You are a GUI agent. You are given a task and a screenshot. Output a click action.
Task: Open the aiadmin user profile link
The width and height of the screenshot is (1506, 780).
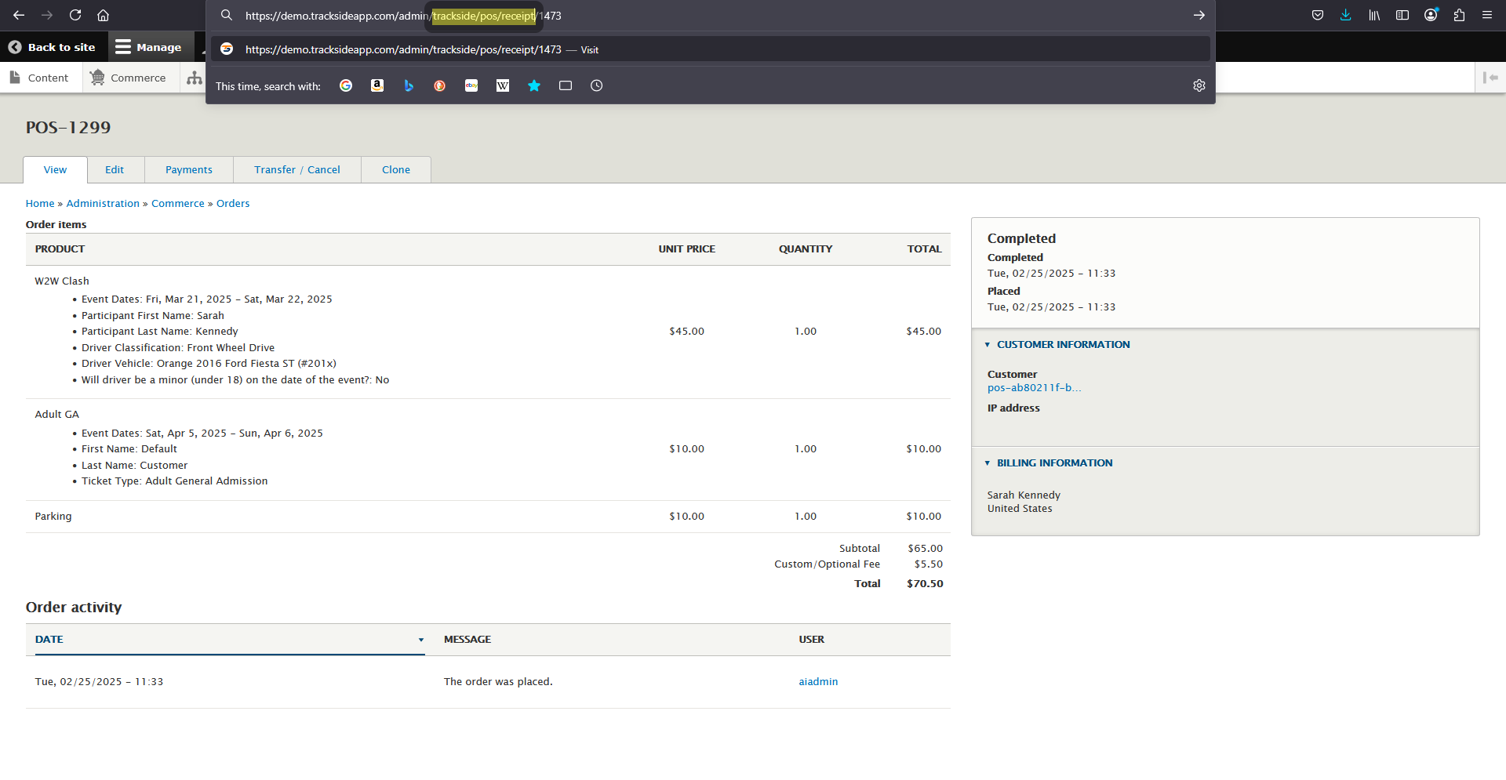(x=818, y=681)
